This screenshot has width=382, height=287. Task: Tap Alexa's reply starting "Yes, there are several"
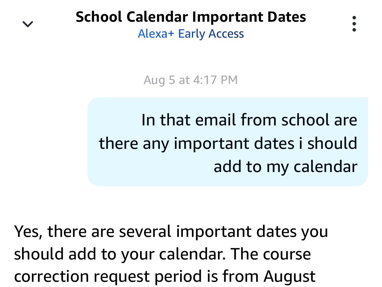171,232
